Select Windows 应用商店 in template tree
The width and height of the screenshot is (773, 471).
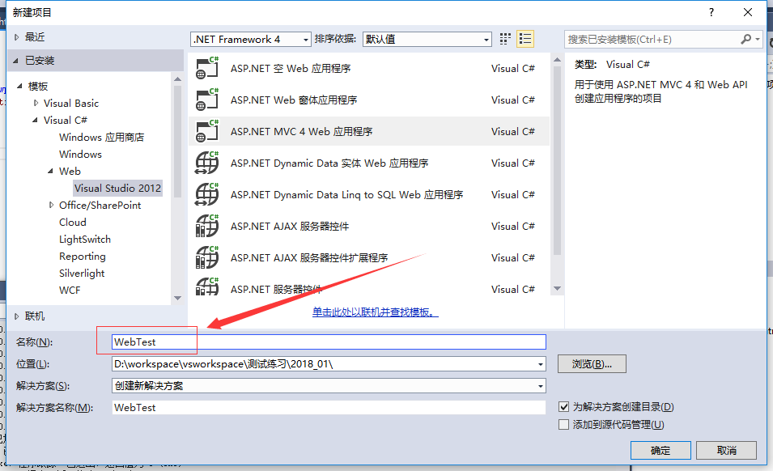[101, 137]
